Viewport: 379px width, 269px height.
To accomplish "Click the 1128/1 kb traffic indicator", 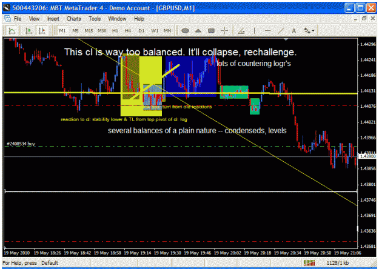I will point(337,263).
